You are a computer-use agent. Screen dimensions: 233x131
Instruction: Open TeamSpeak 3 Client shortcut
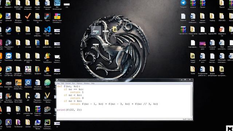(8, 45)
